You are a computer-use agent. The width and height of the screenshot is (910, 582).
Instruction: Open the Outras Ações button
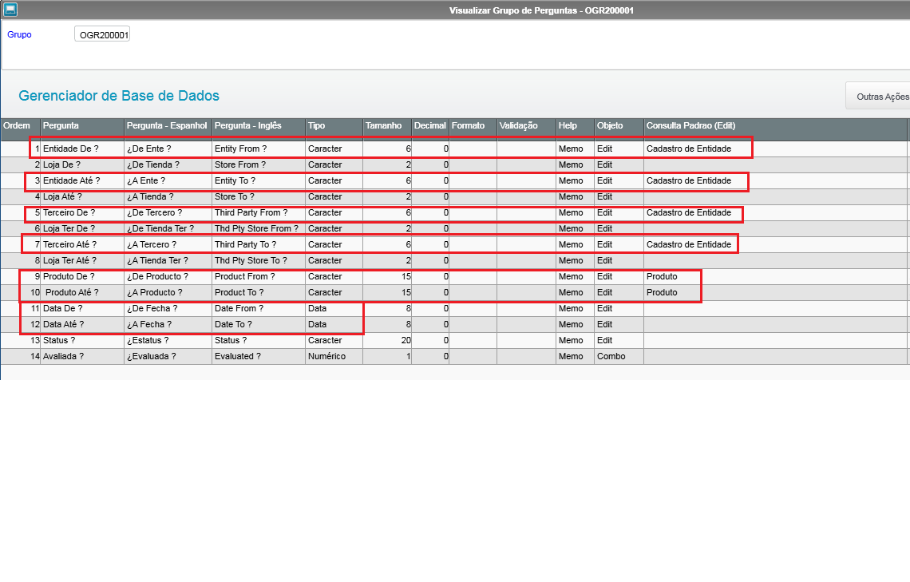click(879, 97)
